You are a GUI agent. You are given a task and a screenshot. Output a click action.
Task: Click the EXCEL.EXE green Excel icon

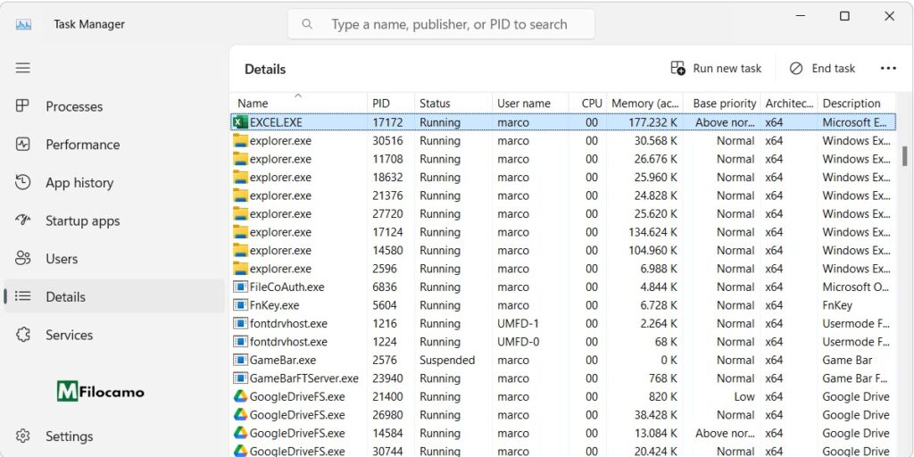point(240,122)
